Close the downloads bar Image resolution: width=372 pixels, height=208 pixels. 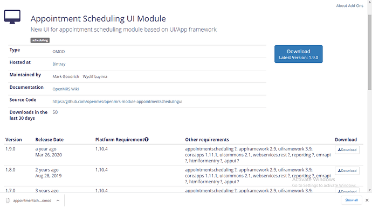click(367, 200)
